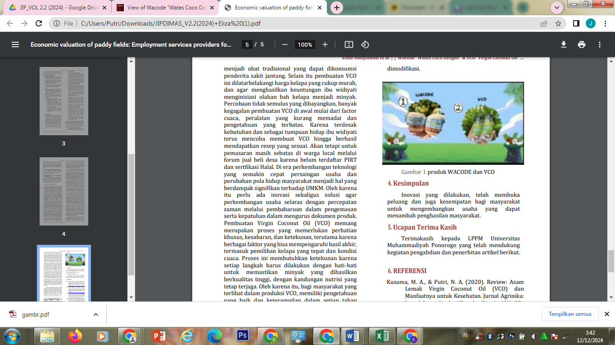
Task: Click the WACODE and VCO product figure
Action: pos(453,124)
